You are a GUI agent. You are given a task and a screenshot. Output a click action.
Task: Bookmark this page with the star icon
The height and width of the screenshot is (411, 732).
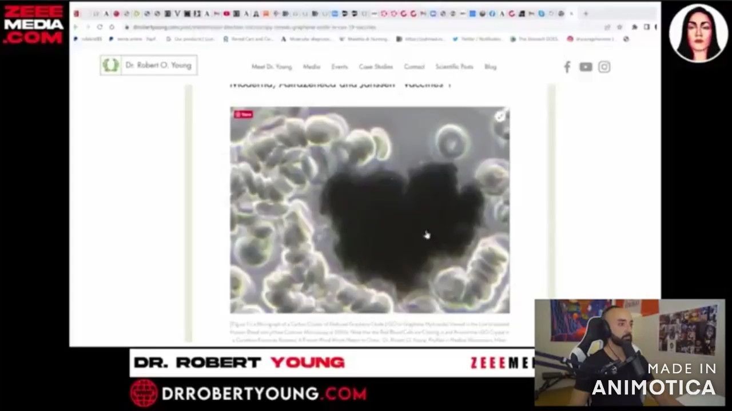tap(619, 27)
